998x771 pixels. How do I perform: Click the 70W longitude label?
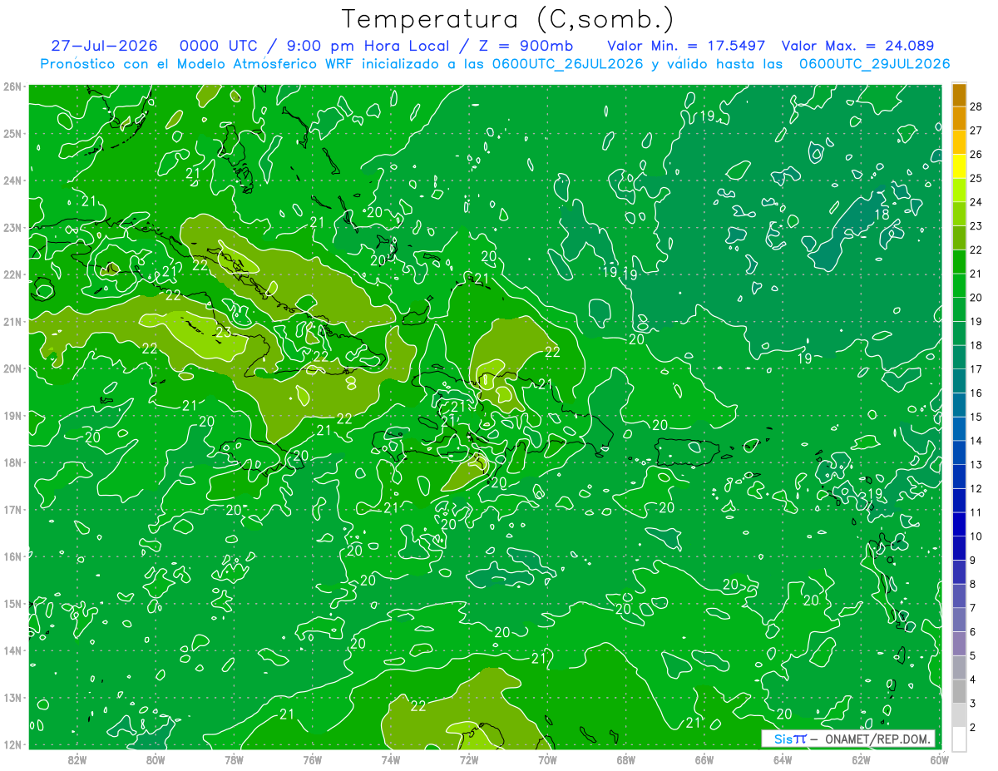pyautogui.click(x=547, y=759)
